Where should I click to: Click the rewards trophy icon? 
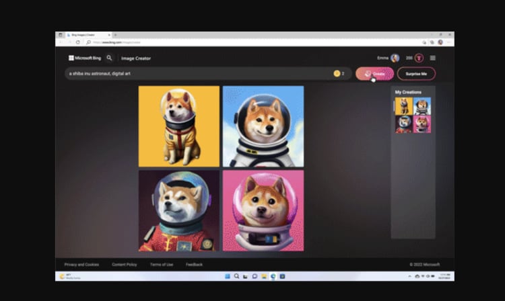pos(419,58)
